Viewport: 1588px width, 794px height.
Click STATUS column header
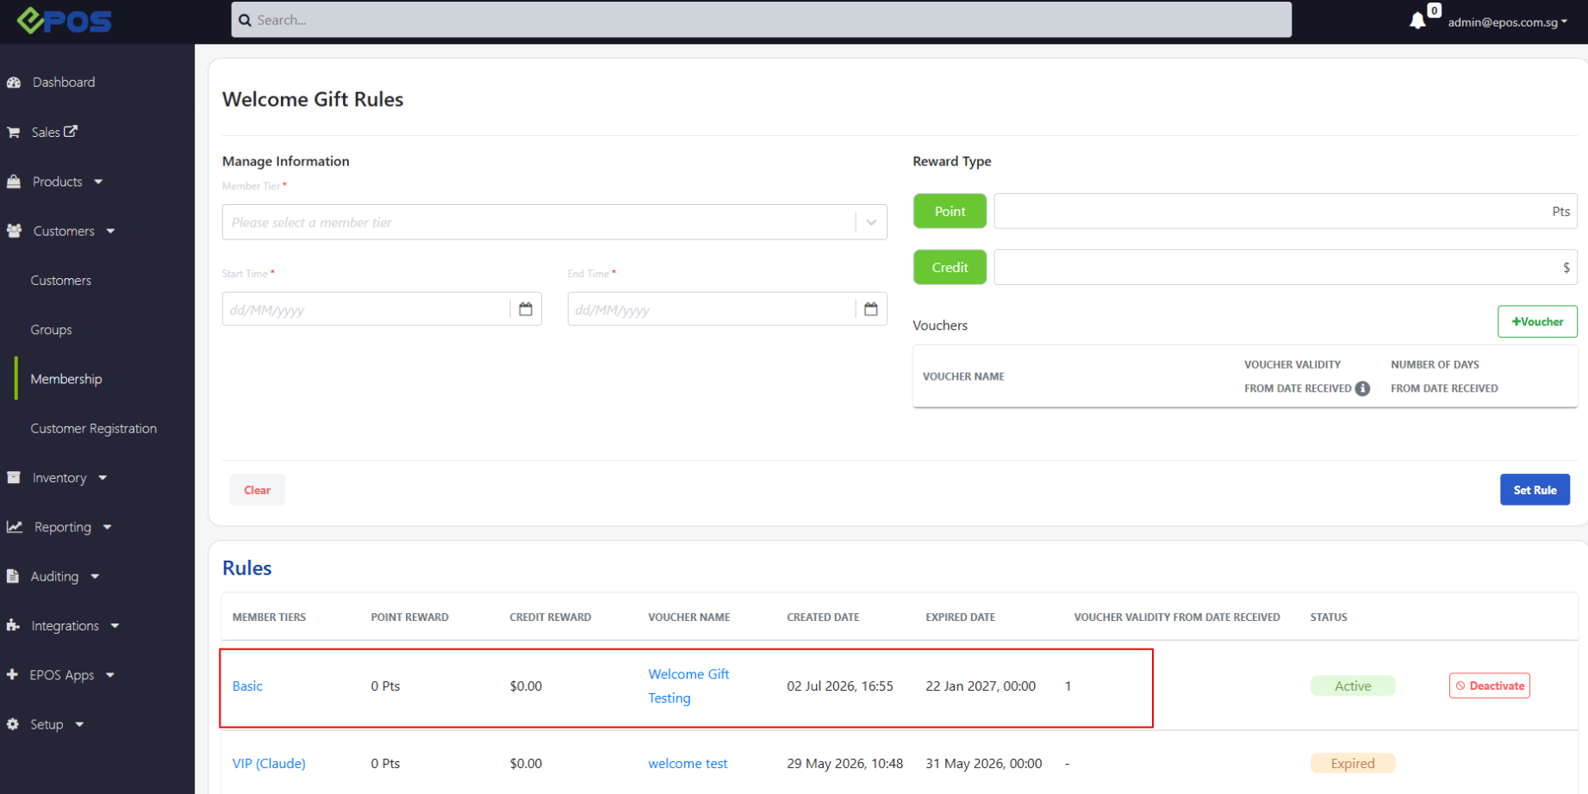(1329, 617)
